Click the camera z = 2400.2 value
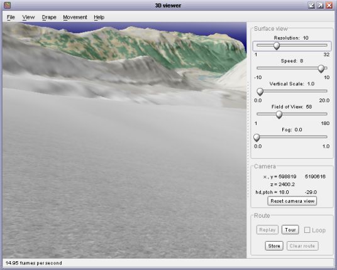The height and width of the screenshot is (270, 337). [283, 185]
